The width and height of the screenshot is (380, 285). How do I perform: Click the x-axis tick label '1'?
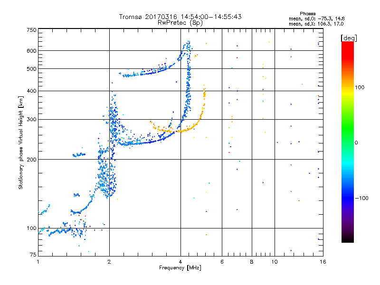coord(38,262)
